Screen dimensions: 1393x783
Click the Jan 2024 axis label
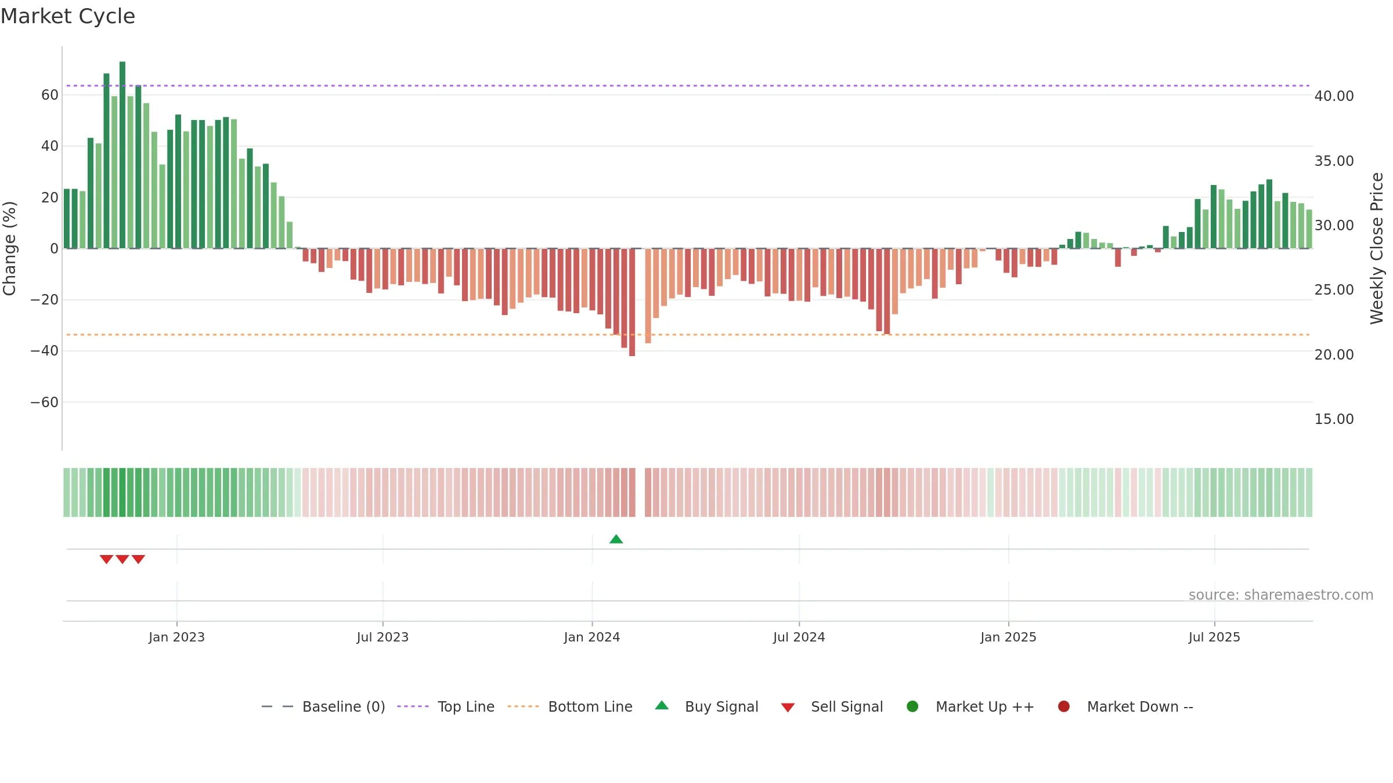(x=592, y=637)
